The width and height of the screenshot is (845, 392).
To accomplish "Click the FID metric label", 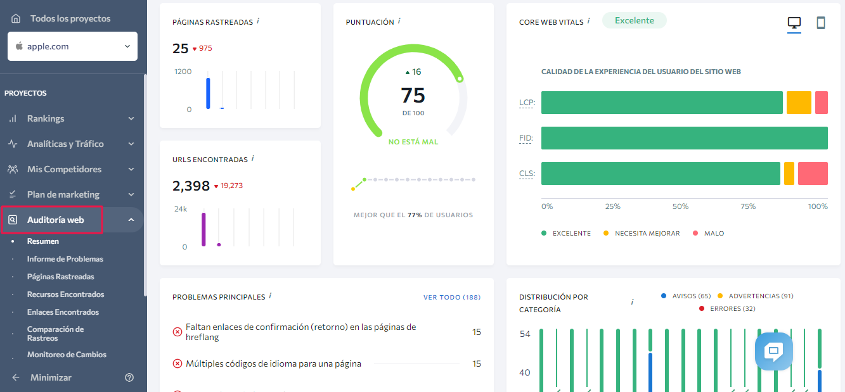I will click(x=526, y=138).
